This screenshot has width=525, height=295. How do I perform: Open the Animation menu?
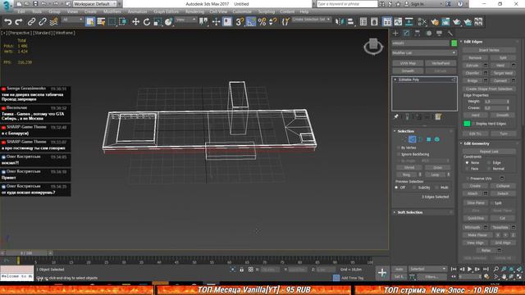(x=137, y=11)
